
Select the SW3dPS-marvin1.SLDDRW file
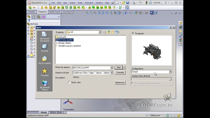[68, 46]
